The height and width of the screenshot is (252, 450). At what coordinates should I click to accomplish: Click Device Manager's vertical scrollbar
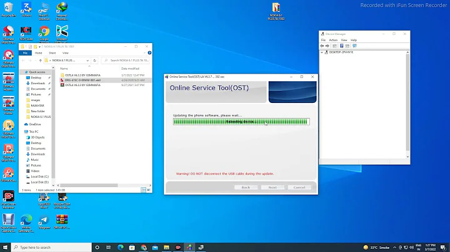(x=407, y=102)
